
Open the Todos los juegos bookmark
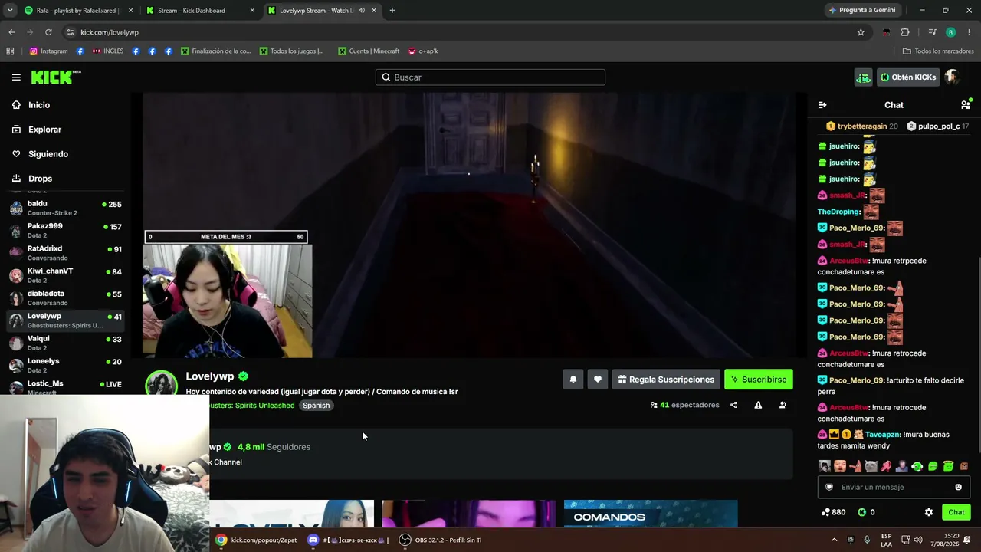coord(292,51)
